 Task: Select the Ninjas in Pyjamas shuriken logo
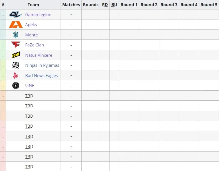pos(16,65)
